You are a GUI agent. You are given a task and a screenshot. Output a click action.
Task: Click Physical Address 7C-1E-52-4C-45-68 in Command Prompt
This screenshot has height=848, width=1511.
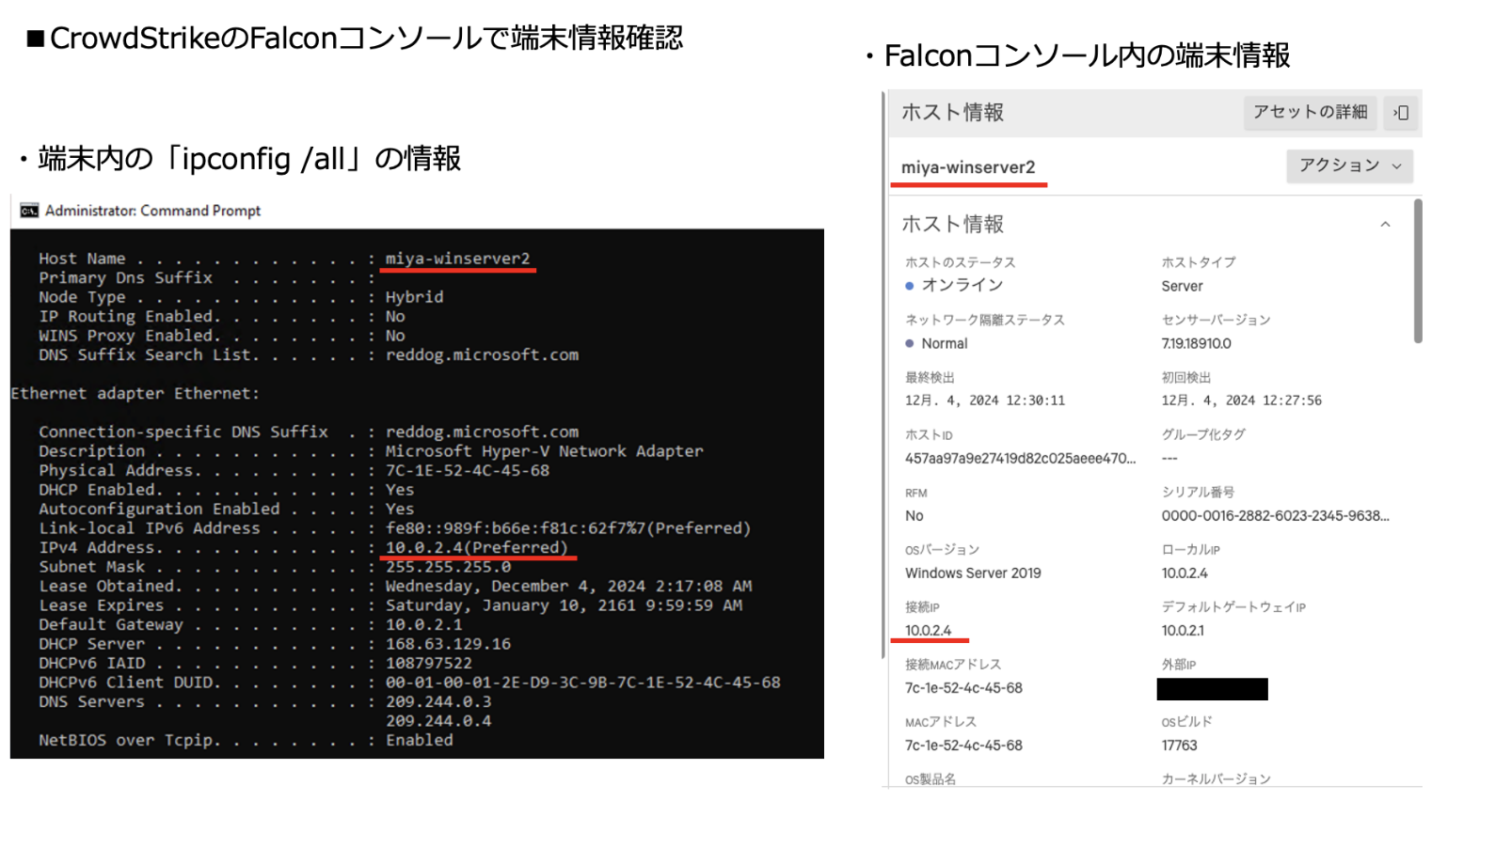(468, 470)
